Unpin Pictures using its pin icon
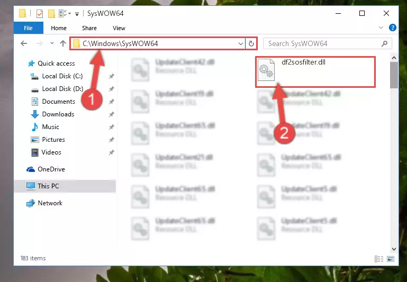407x282 pixels. click(111, 140)
